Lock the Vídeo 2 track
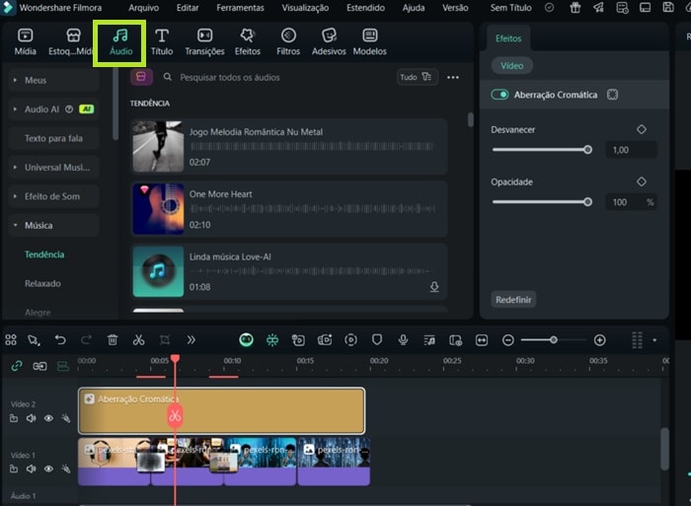691x506 pixels. (x=14, y=418)
